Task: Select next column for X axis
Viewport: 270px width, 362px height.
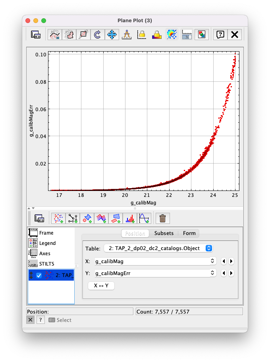Action: (231, 261)
